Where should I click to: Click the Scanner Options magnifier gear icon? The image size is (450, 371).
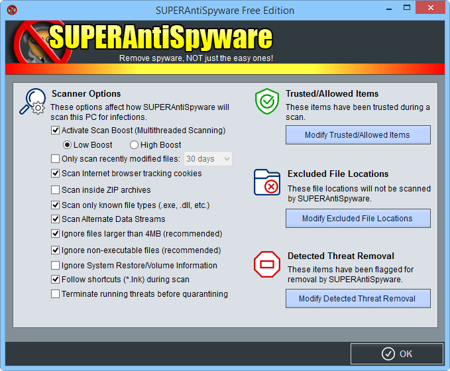(x=32, y=101)
